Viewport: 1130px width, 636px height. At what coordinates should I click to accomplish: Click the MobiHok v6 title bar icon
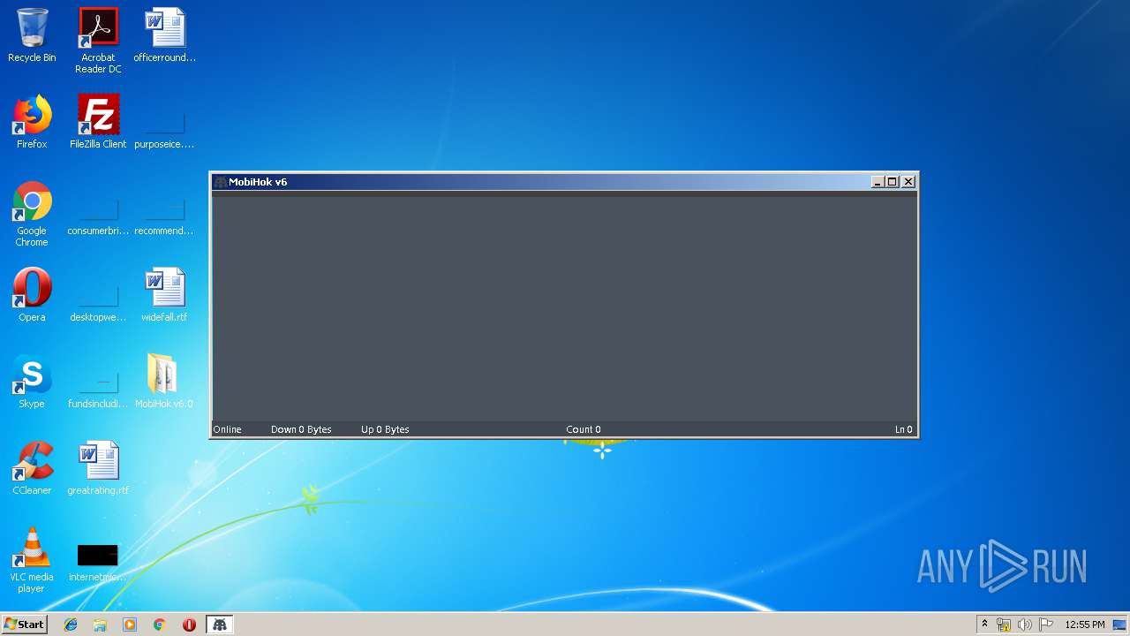221,182
